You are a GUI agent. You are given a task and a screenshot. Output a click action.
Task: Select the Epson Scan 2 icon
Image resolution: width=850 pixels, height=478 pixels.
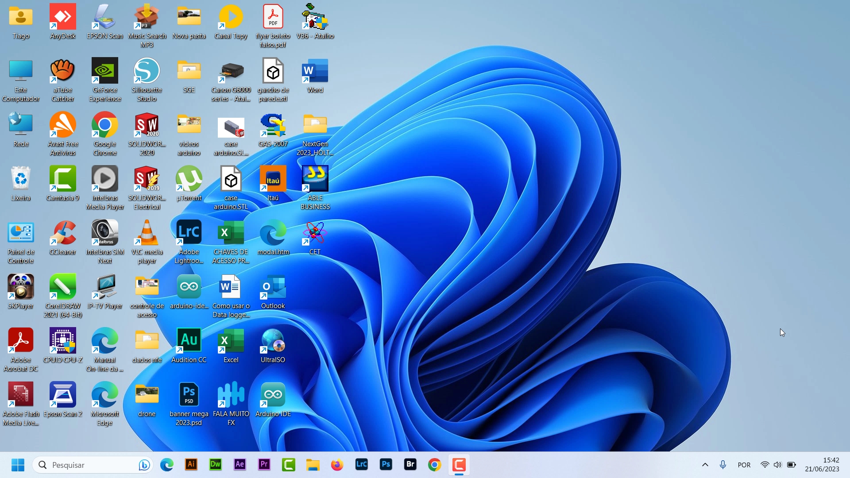point(62,400)
